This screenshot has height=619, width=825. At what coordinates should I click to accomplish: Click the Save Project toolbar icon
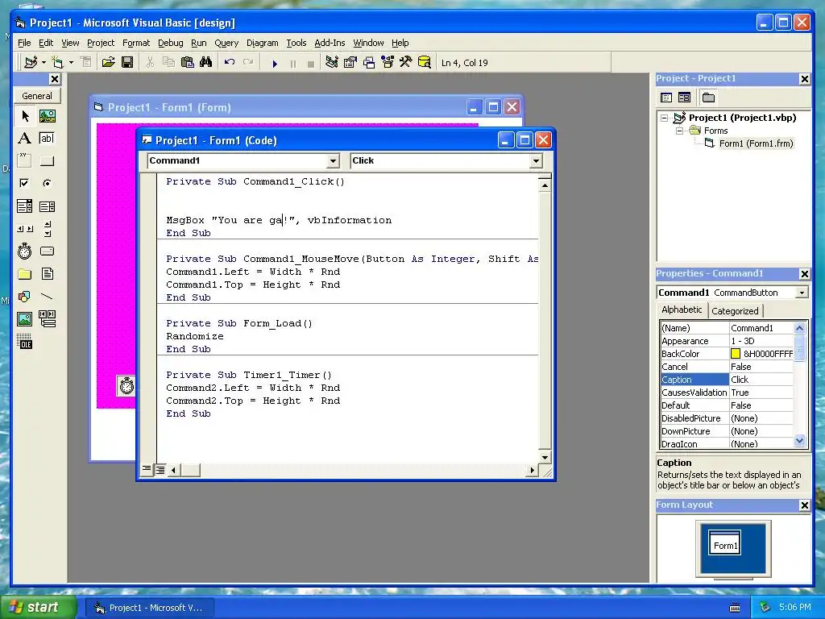coord(126,62)
